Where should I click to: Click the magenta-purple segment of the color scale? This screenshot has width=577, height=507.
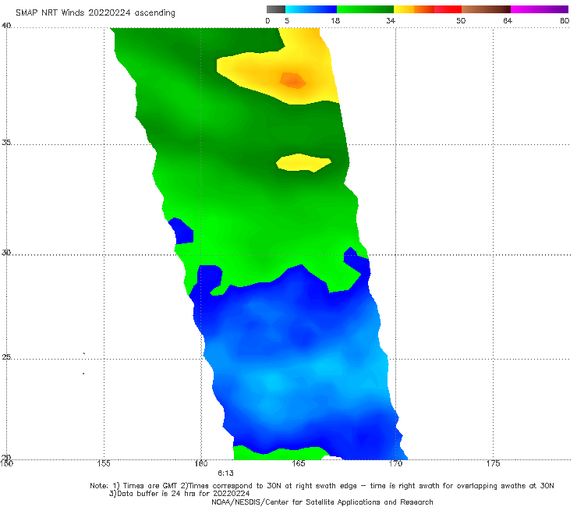(540, 9)
